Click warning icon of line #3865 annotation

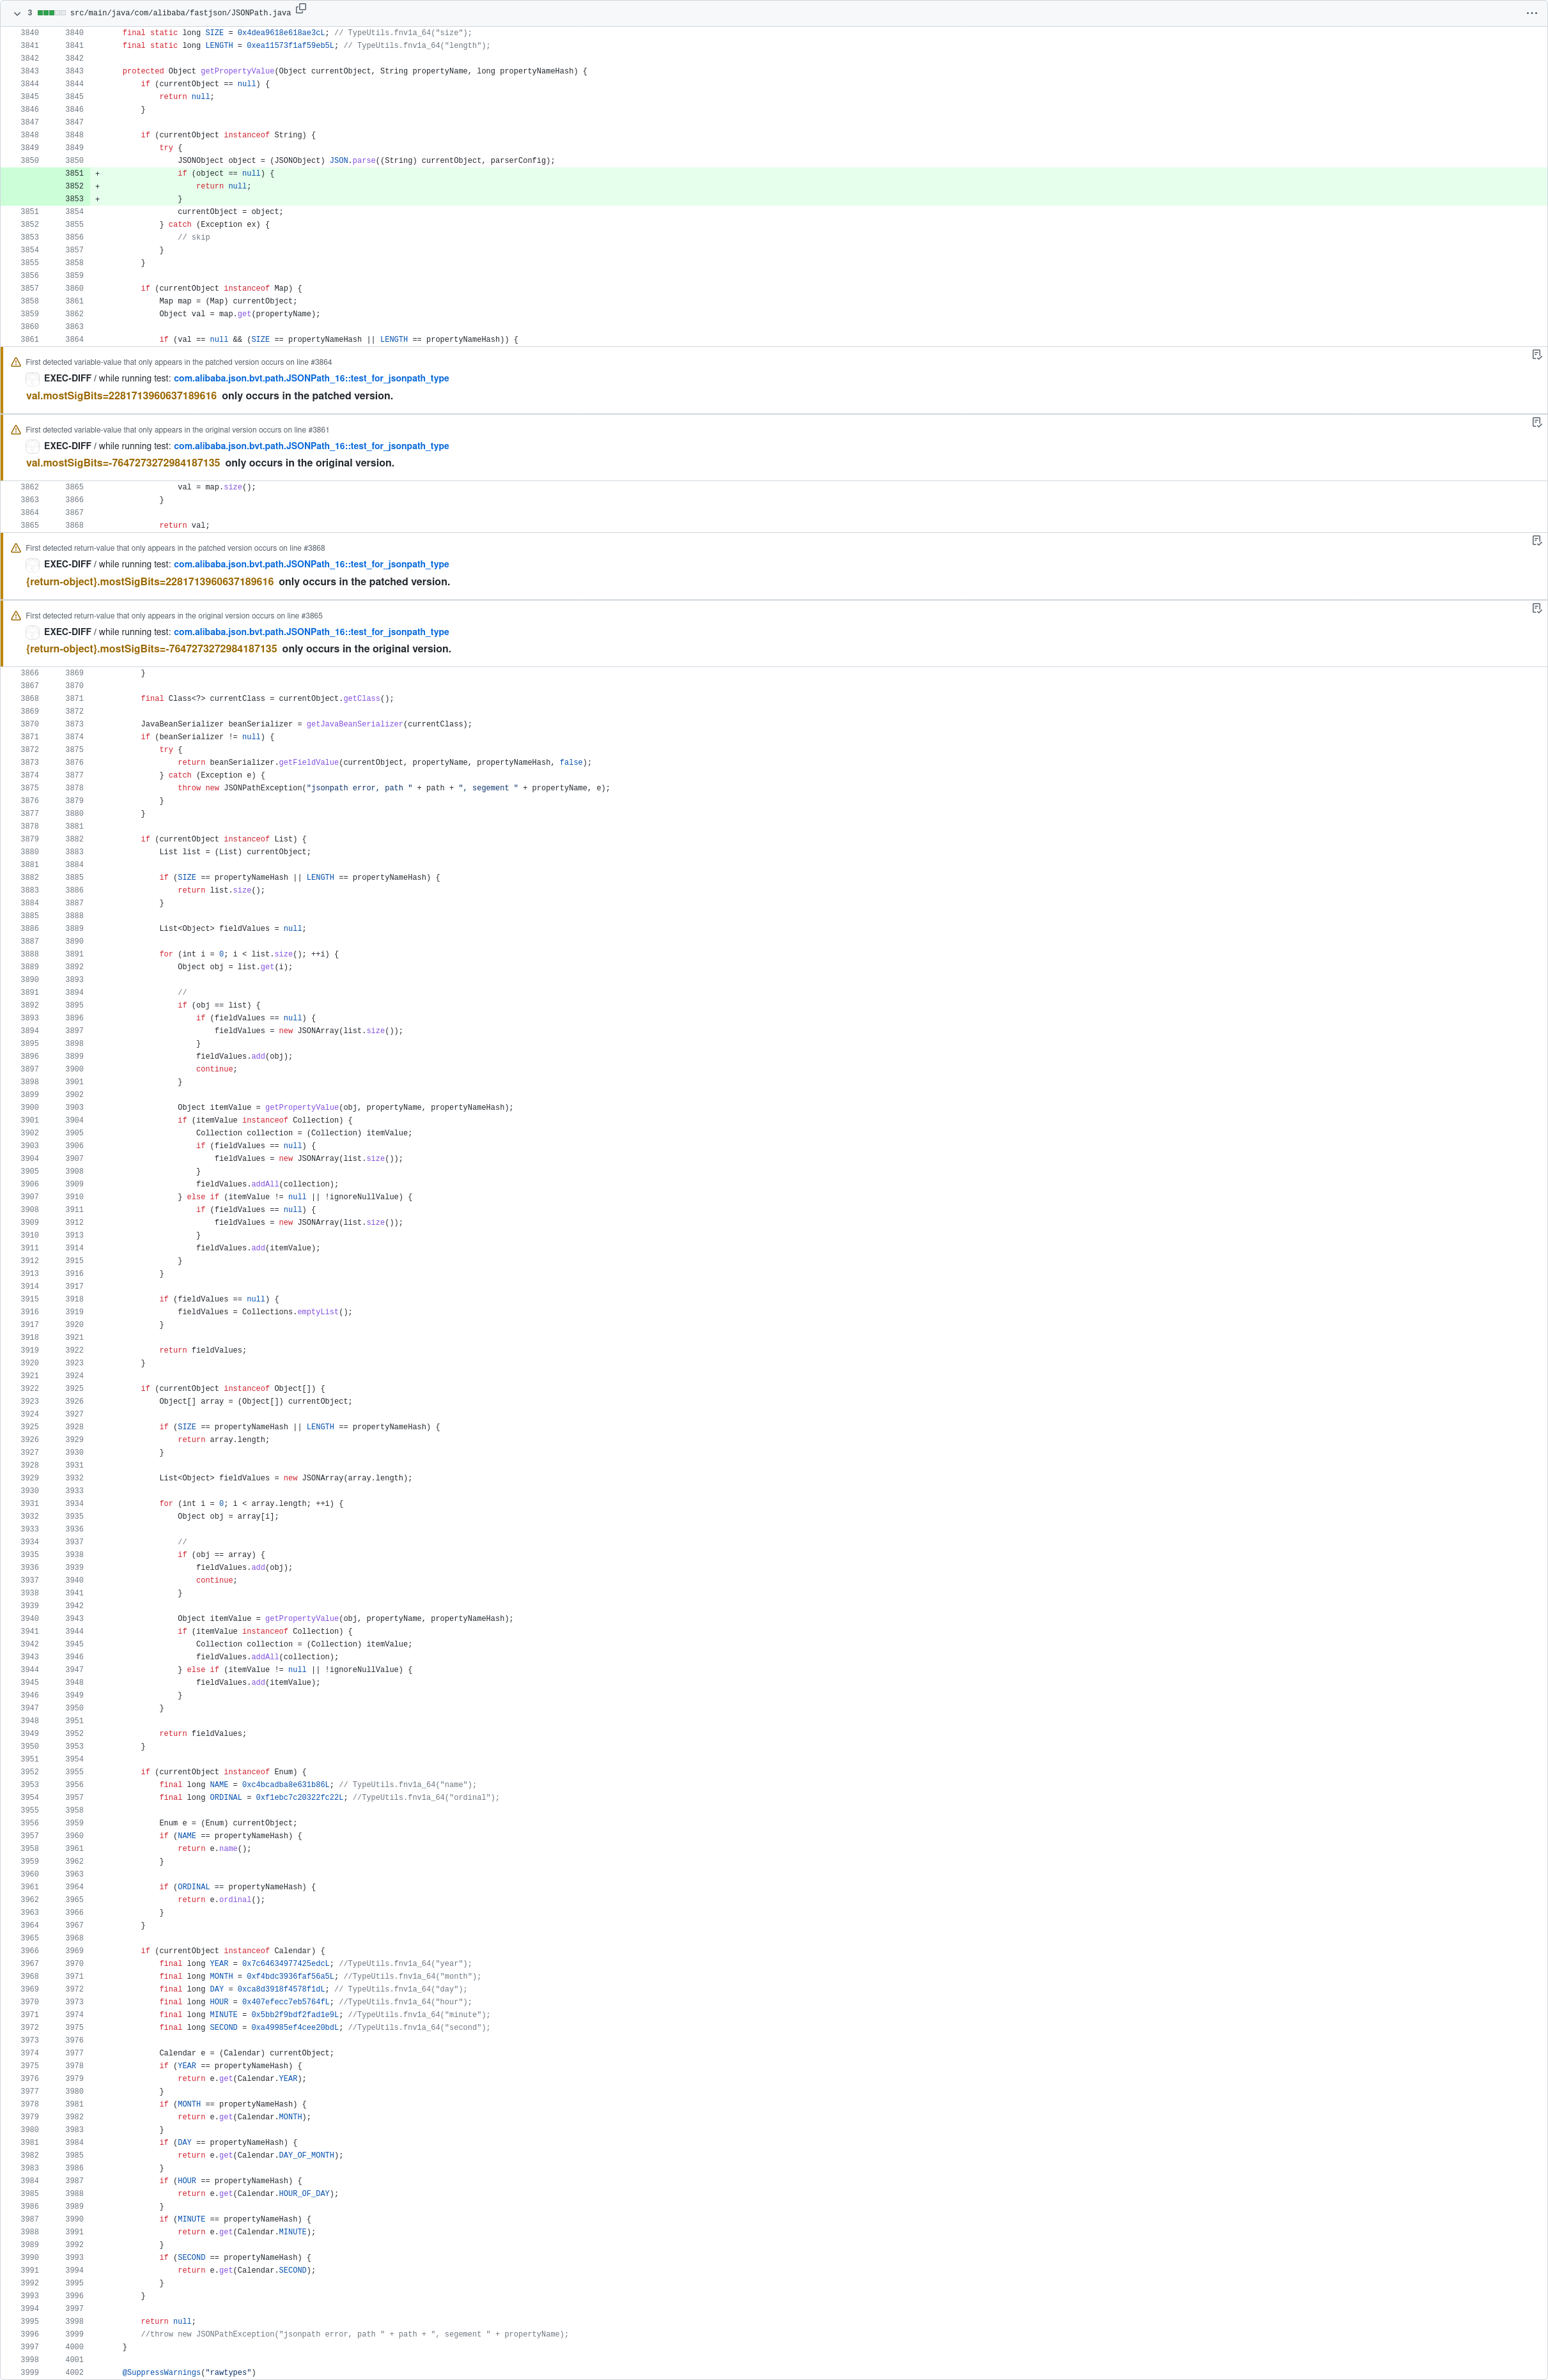coord(16,616)
